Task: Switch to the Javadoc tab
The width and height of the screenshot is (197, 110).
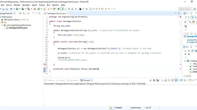Action: [x=61, y=80]
